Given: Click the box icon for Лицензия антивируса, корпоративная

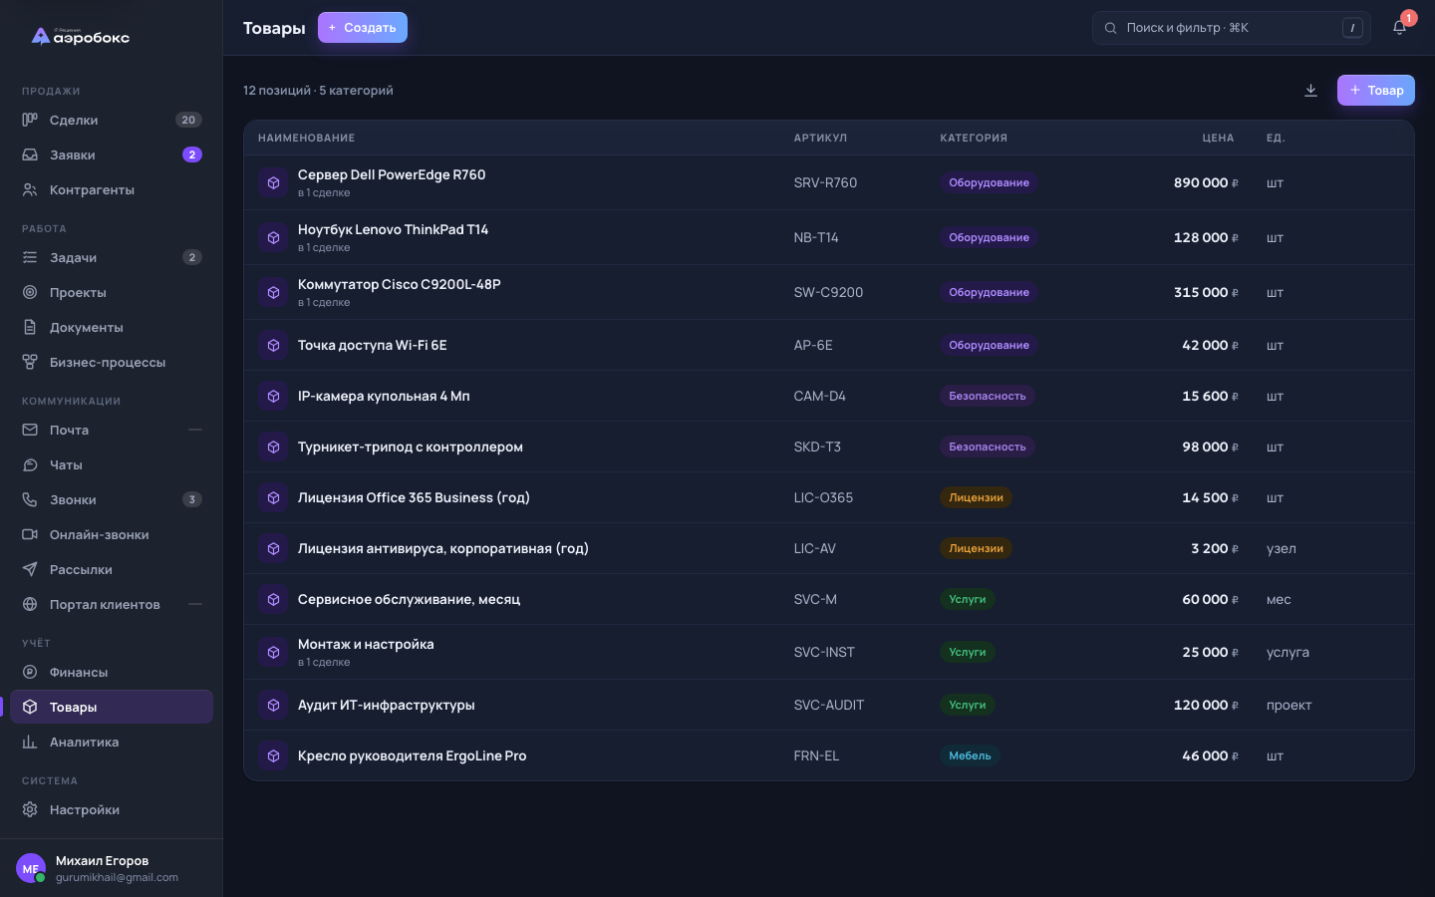Looking at the screenshot, I should click(273, 548).
